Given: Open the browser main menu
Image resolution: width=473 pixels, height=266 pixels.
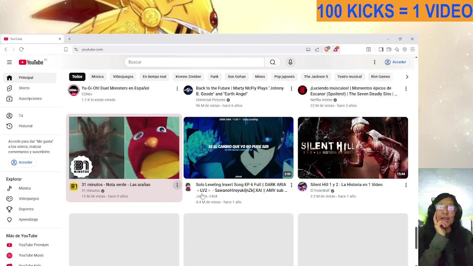Looking at the screenshot, I should click(412, 49).
